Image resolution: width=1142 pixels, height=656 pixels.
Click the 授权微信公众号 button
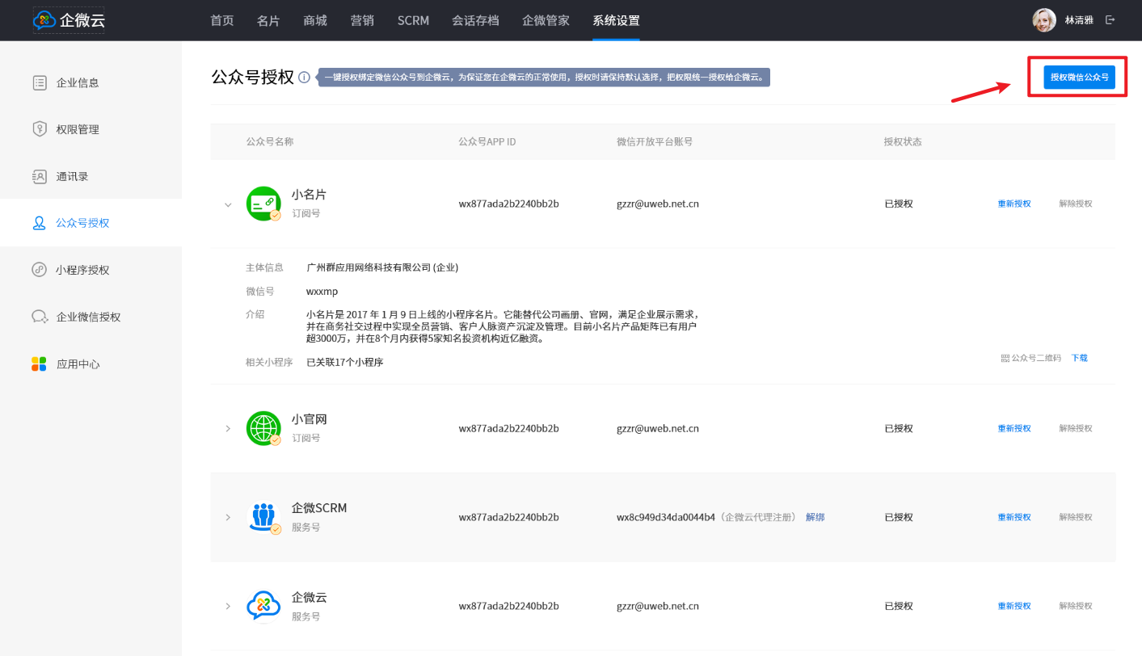[1079, 78]
